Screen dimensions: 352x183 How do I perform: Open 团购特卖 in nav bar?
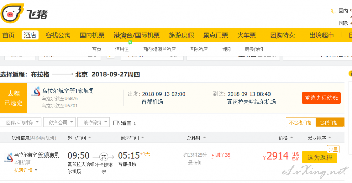[x=283, y=35]
